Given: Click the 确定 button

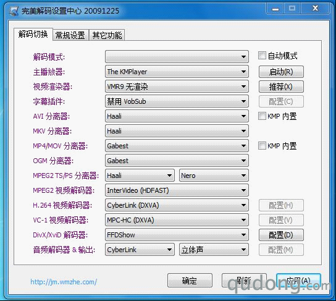Looking at the screenshot, I should [x=190, y=281].
